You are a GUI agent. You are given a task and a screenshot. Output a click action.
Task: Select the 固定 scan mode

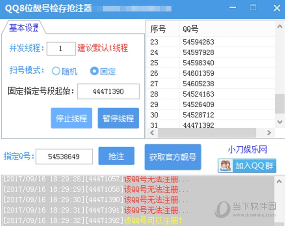click(x=103, y=71)
